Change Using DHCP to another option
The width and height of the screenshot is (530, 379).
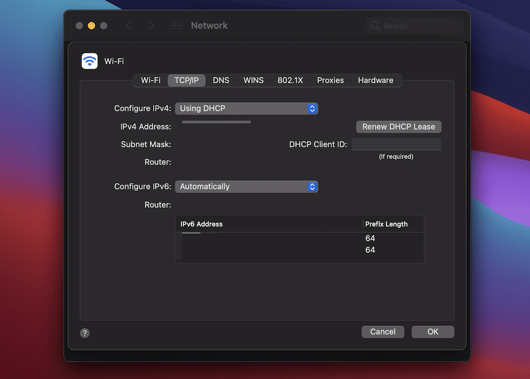[246, 108]
